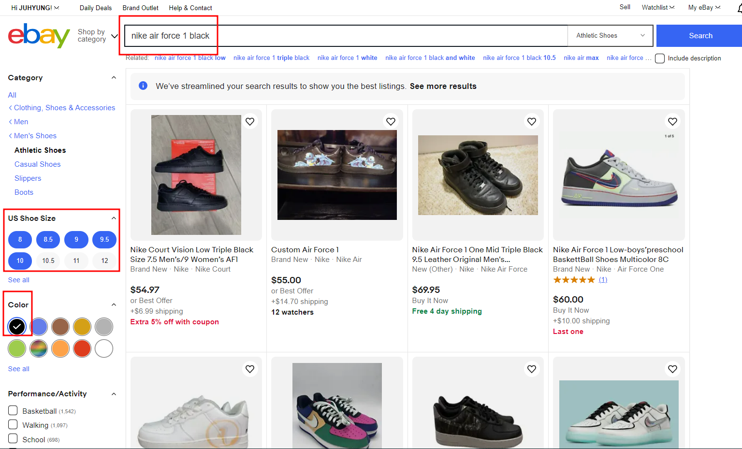
Task: Toggle US shoe size 8 filter
Action: click(20, 239)
